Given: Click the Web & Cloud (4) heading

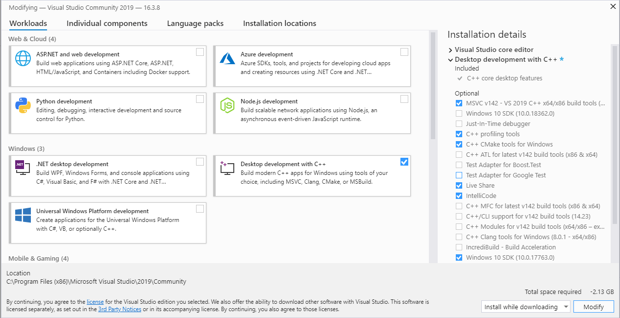Looking at the screenshot, I should 32,39.
